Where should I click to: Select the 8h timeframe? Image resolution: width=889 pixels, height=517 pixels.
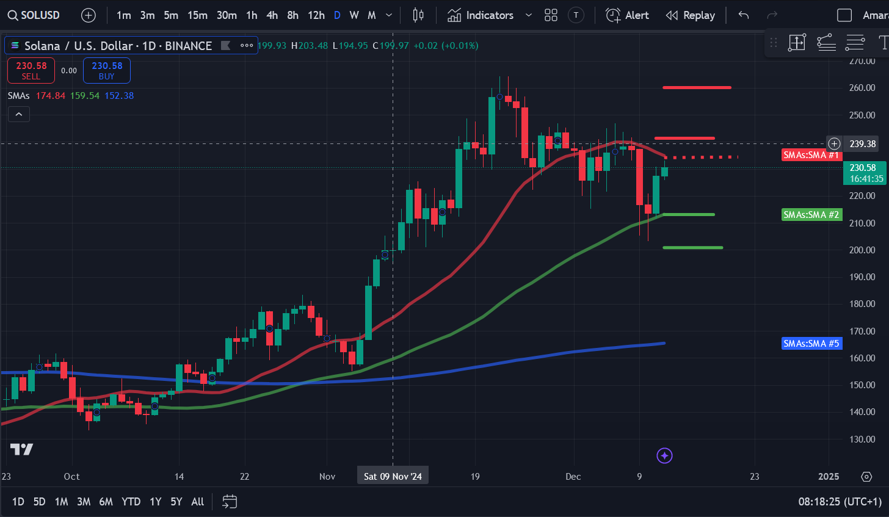293,15
